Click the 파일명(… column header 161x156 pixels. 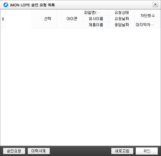96,13
